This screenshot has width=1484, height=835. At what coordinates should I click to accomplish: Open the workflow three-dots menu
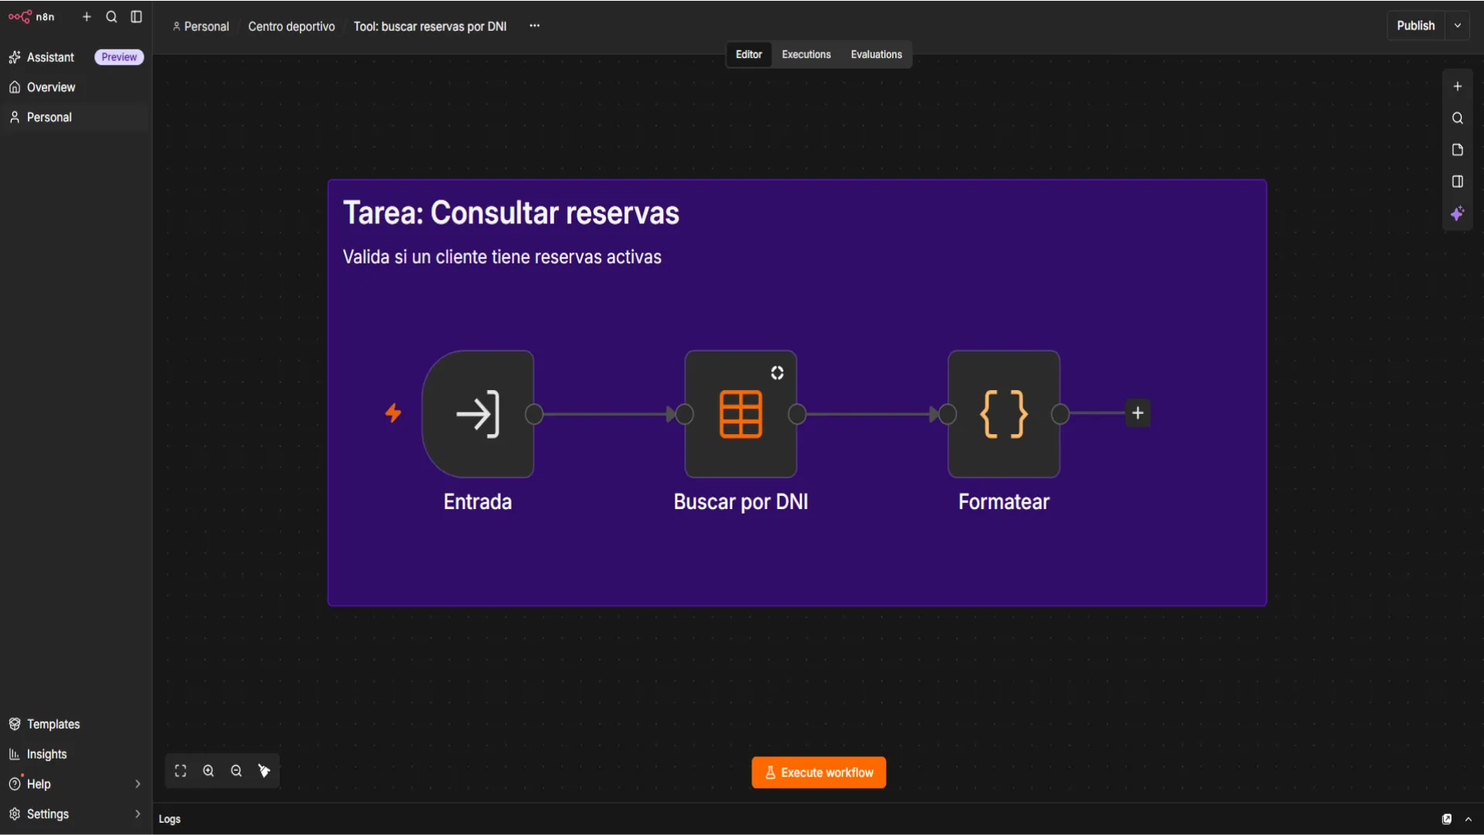tap(534, 25)
